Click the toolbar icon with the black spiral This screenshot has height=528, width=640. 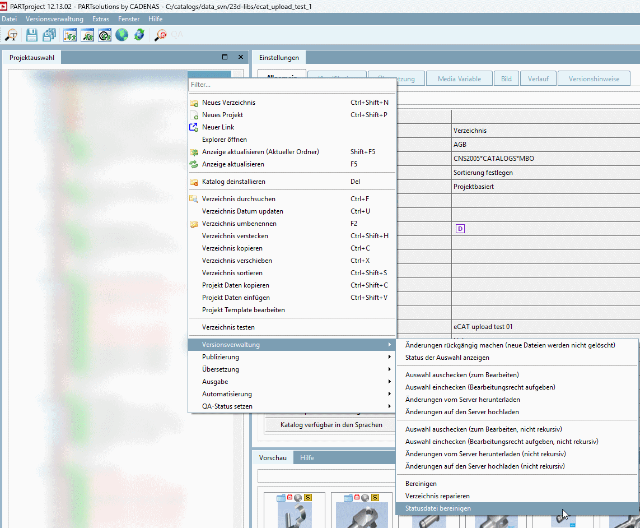point(105,35)
